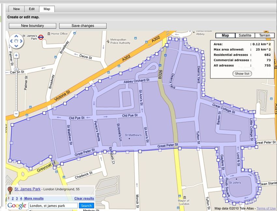Click the Lord N St label

(x=238, y=159)
